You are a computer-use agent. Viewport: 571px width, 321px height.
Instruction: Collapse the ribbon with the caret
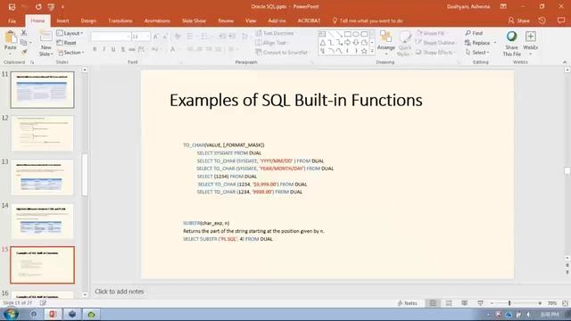[x=565, y=62]
